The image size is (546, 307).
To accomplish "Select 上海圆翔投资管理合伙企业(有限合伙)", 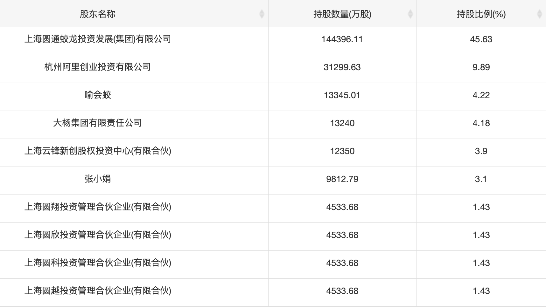I will 98,207.
